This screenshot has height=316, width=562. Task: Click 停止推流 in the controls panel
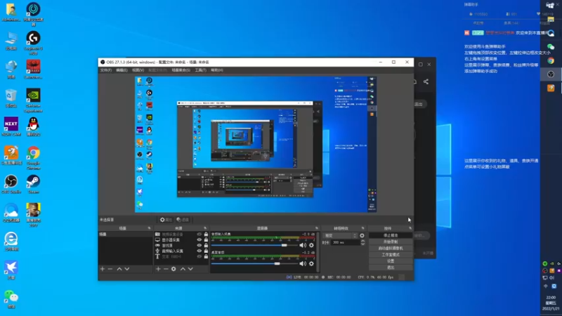391,235
